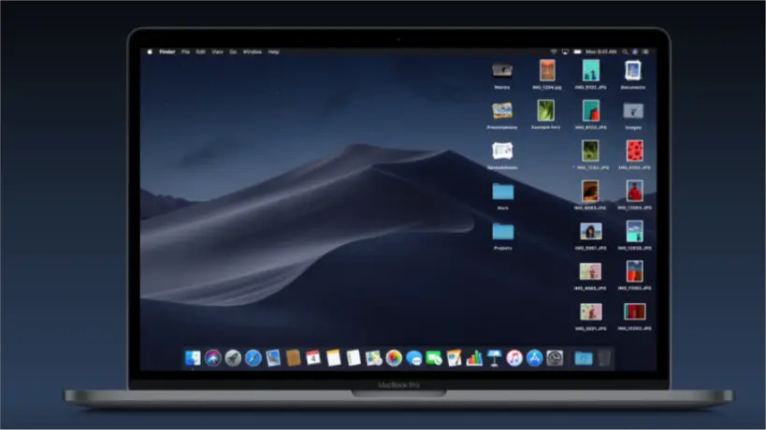Viewport: 766px width, 430px height.
Task: Launch Maps from the Dock
Action: point(373,358)
